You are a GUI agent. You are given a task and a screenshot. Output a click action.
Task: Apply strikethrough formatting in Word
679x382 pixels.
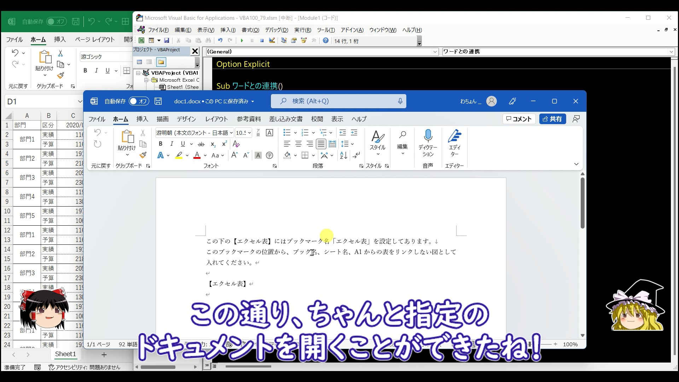[201, 144]
